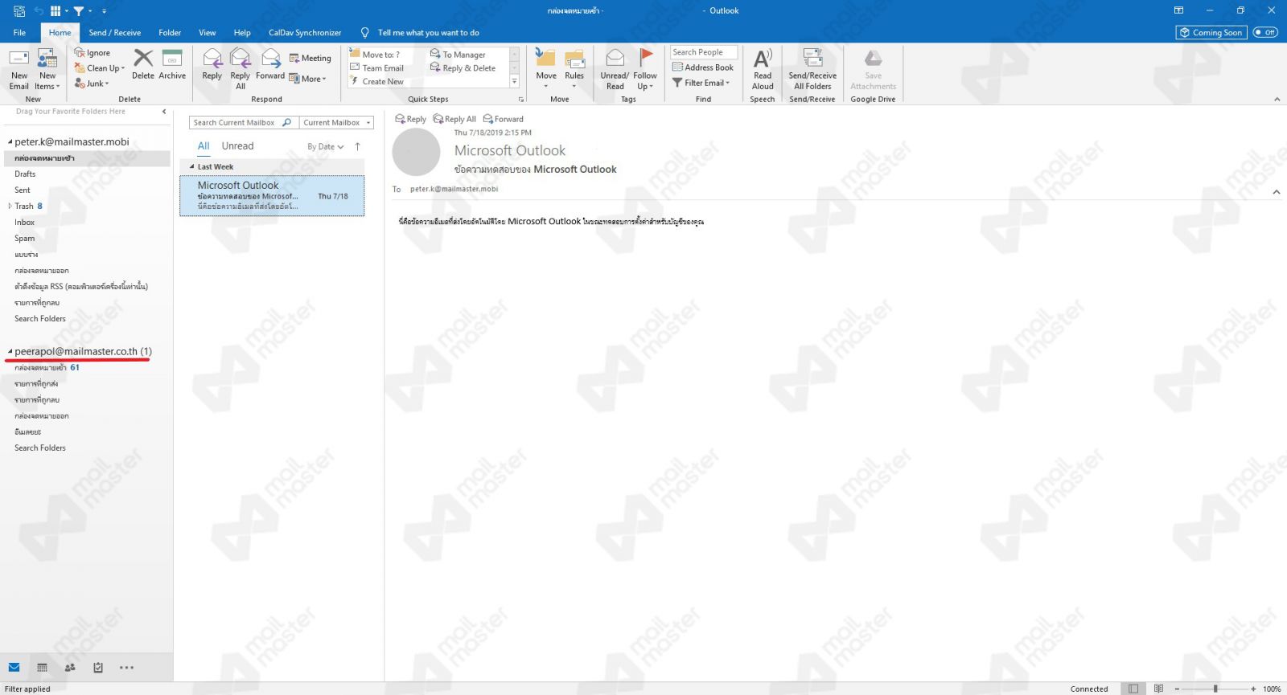Collapse the peter.k@mailmaster.mobi account
Viewport: 1287px width, 695px height.
pos(10,142)
